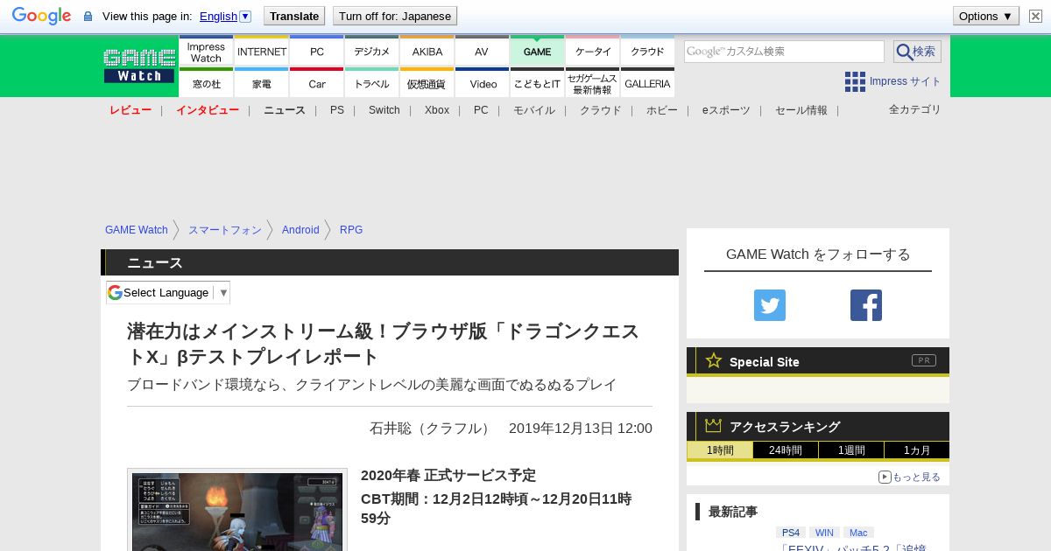Click the RPG breadcrumb link

pyautogui.click(x=351, y=230)
